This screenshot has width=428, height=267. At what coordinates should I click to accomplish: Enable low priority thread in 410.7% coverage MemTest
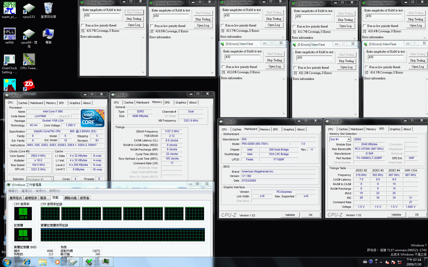tap(83, 25)
